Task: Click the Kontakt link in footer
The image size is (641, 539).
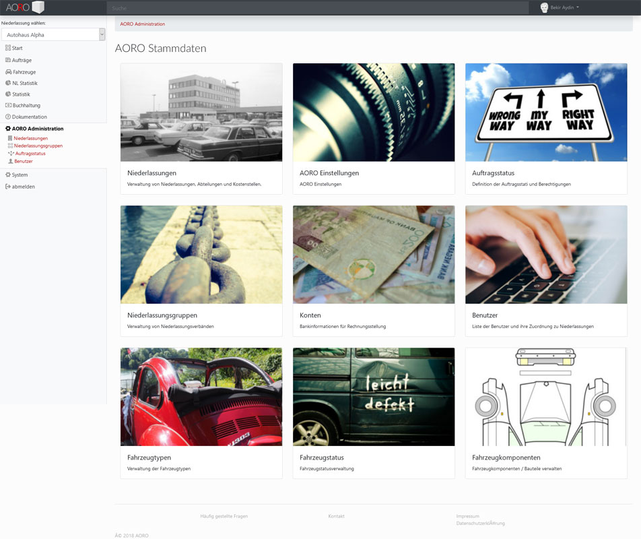Action: pos(336,516)
